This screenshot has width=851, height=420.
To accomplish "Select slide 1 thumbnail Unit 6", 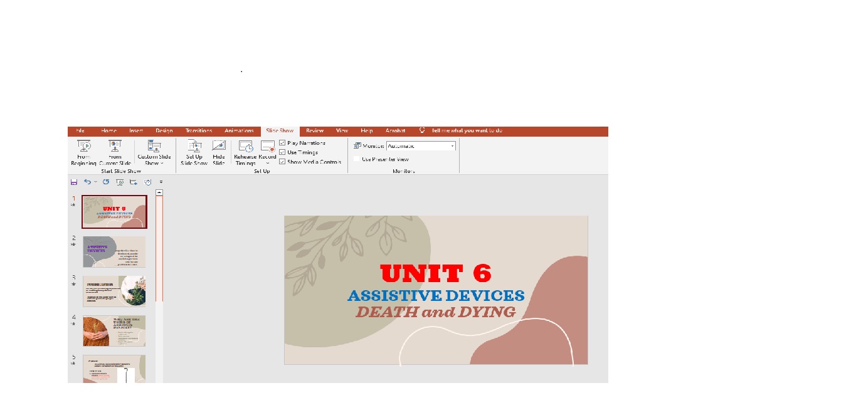I will pos(114,212).
